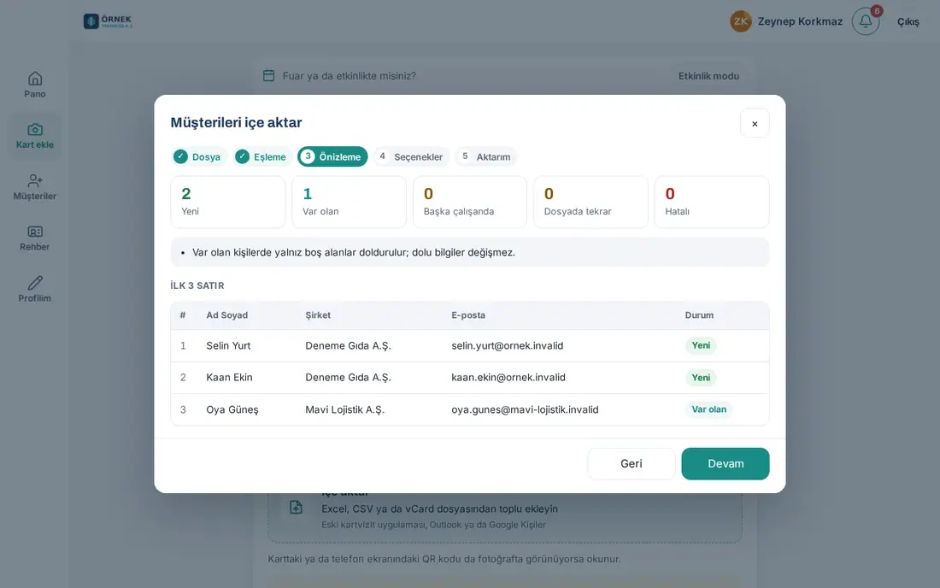This screenshot has width=940, height=588.
Task: Click the Şirket column header
Action: (x=318, y=315)
